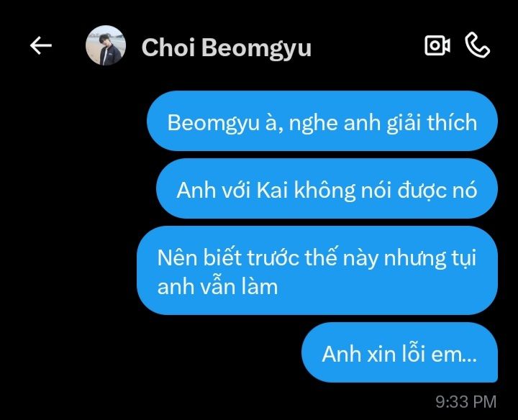Viewport: 518px width, 420px height.
Task: Click the word 'Kai' in the second message
Action: click(x=272, y=191)
